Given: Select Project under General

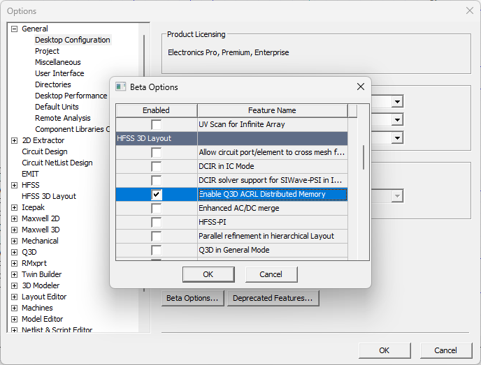Looking at the screenshot, I should [47, 51].
